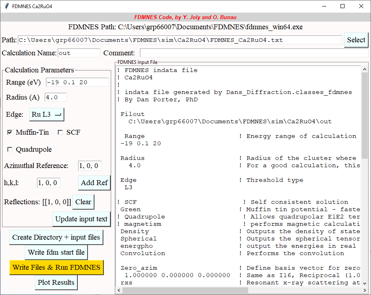
Task: Focus the h,k,l input field
Action: (48, 183)
